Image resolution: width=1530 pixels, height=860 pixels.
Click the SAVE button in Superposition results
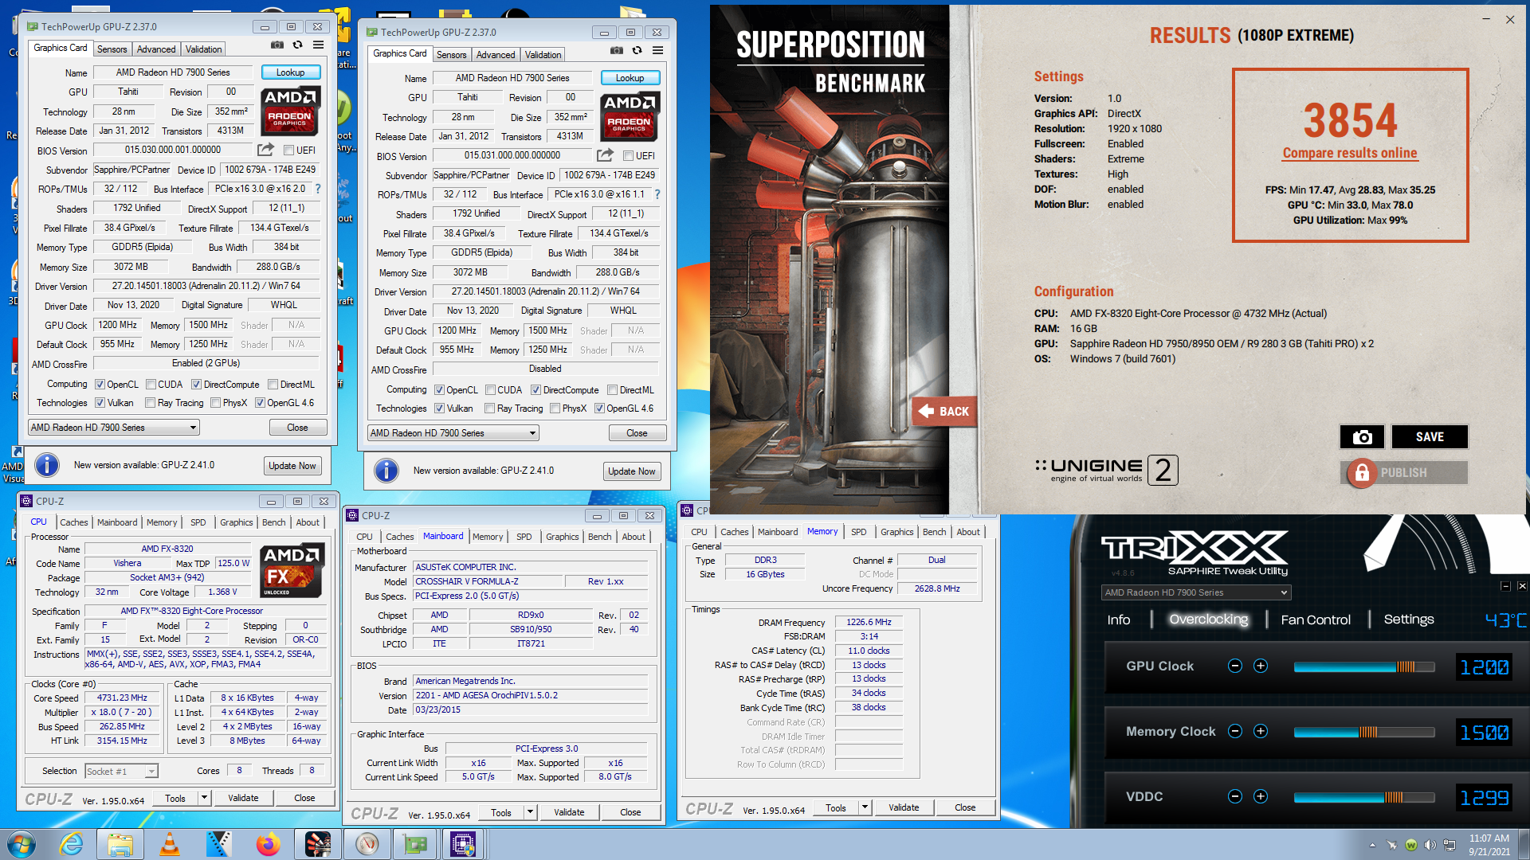(1430, 436)
